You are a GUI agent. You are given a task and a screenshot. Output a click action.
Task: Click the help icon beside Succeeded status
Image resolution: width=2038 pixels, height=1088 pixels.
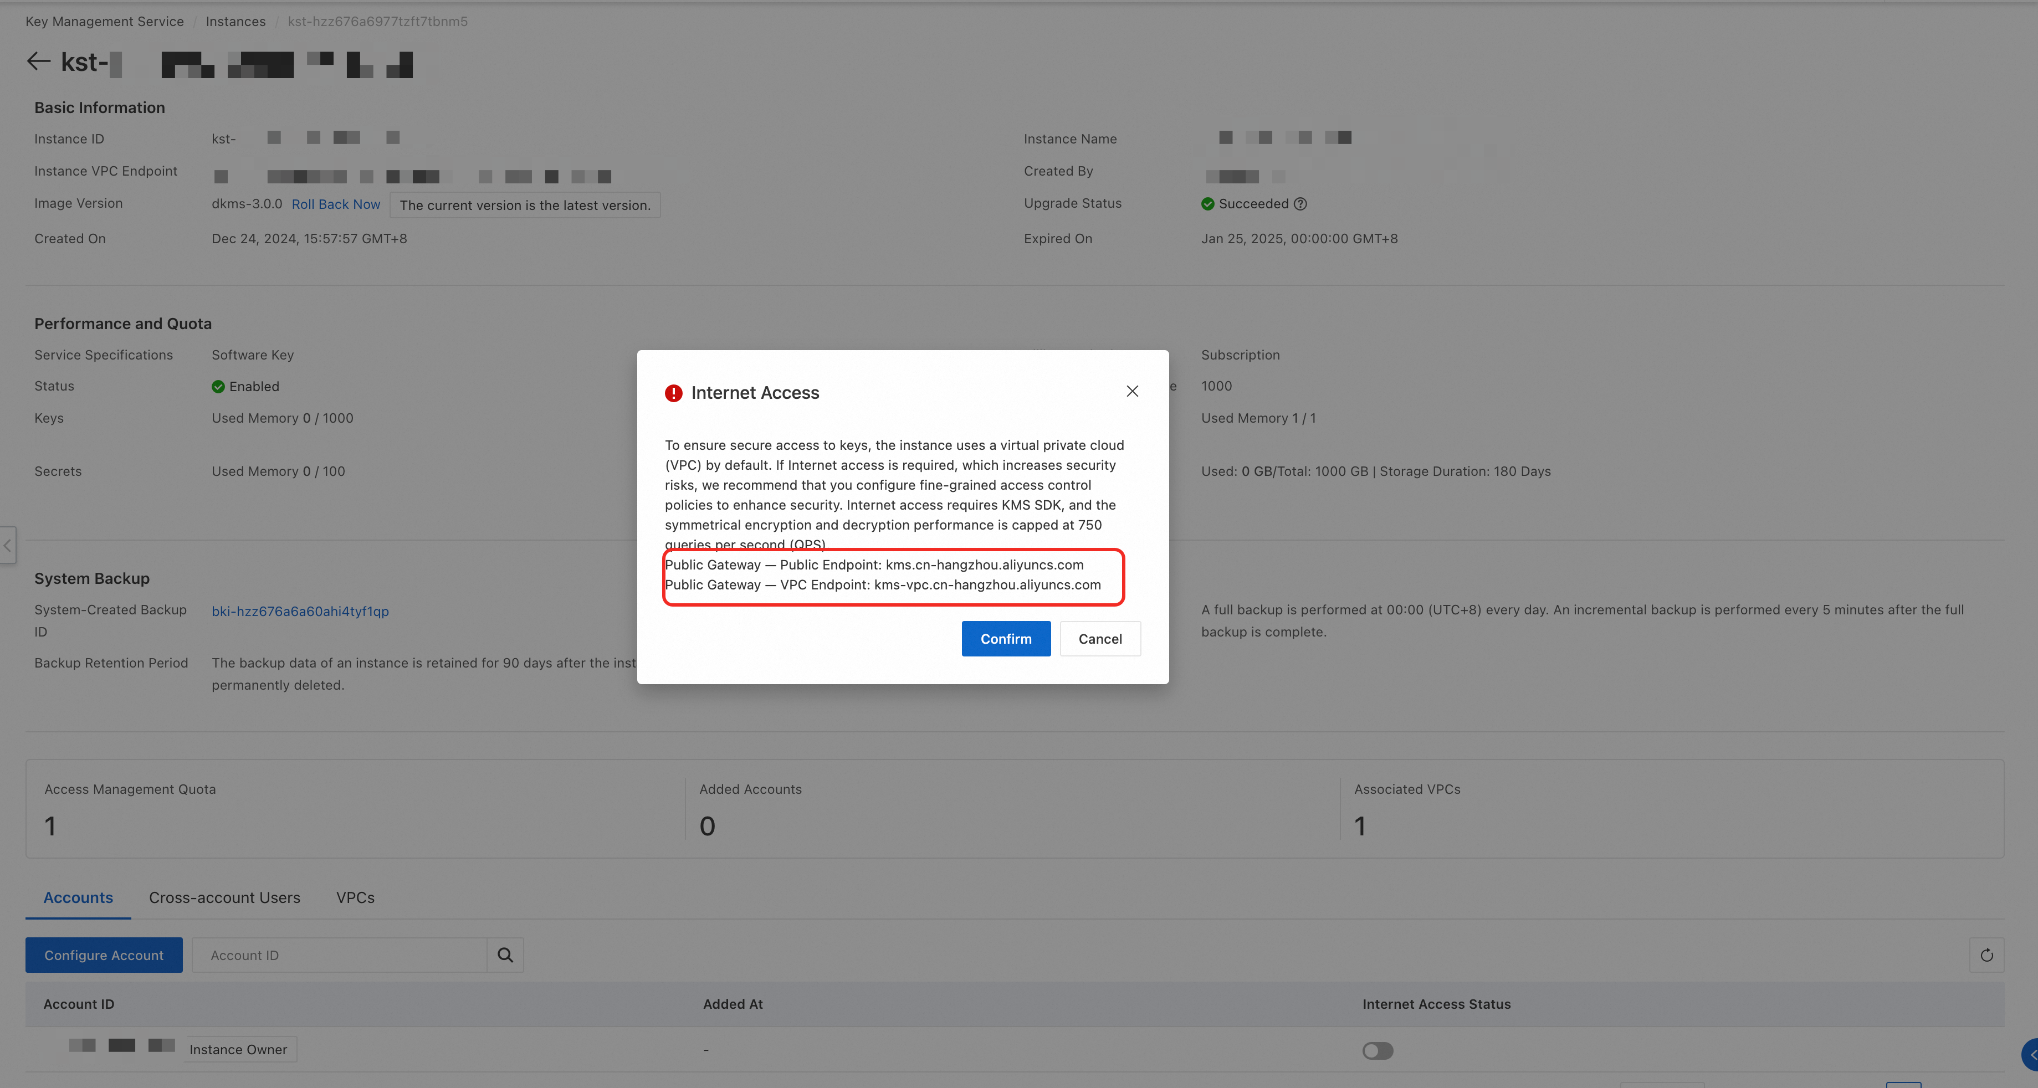tap(1300, 204)
